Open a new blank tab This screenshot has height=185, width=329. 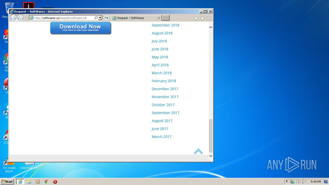[166, 18]
